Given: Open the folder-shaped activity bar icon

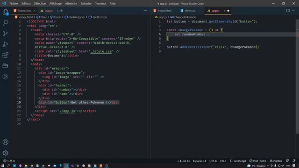Looking at the screenshot, I should click(5, 66).
